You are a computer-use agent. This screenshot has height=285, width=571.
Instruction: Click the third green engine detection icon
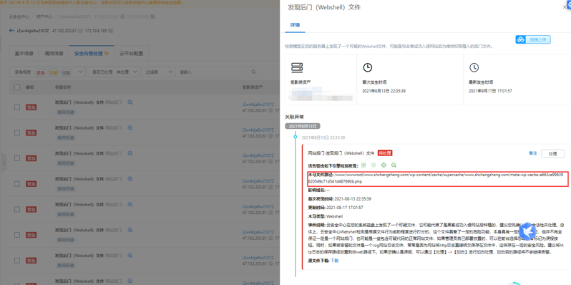tap(384, 165)
